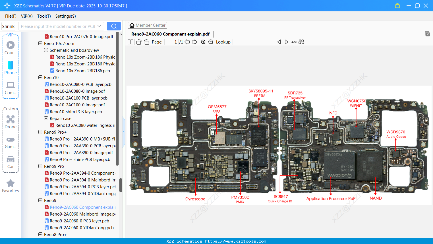Image resolution: width=433 pixels, height=244 pixels.
Task: Click the Page number field
Action: point(171,42)
